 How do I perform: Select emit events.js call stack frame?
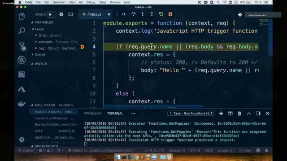[53, 131]
